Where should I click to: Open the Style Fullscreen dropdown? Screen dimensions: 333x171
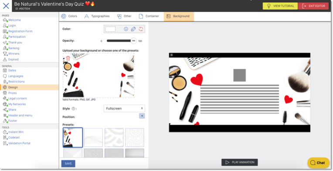point(124,108)
